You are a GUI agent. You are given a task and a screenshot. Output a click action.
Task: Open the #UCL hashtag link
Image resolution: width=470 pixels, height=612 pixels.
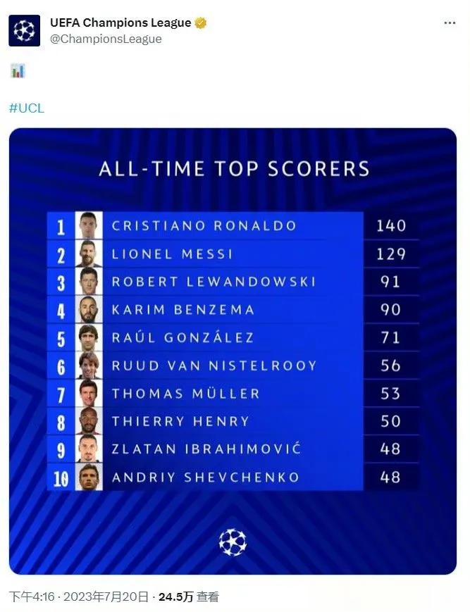pyautogui.click(x=27, y=108)
